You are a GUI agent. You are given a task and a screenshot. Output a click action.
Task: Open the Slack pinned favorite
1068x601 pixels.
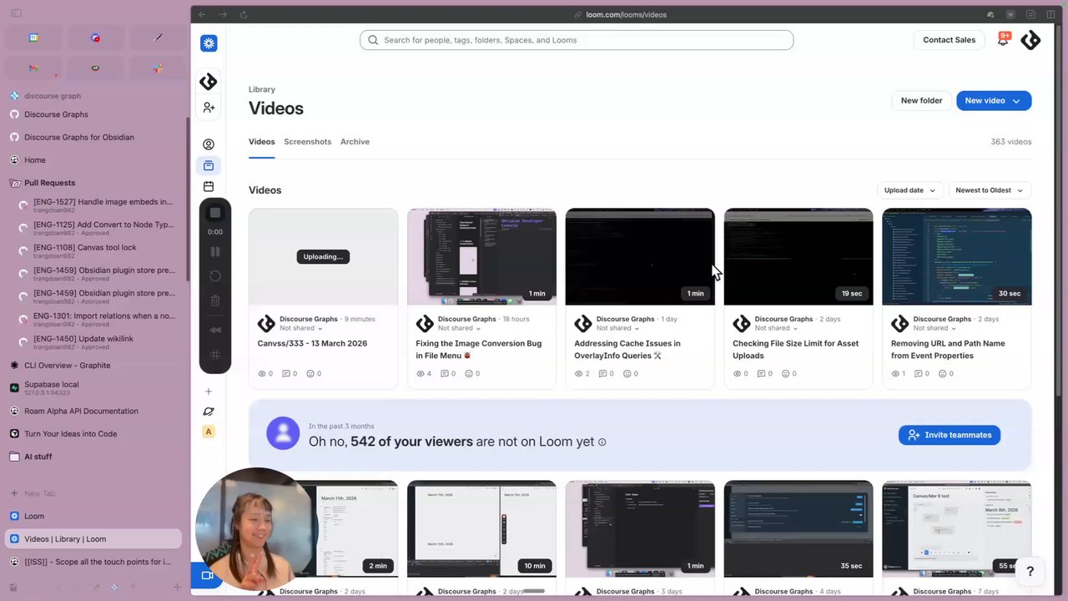[x=158, y=68]
